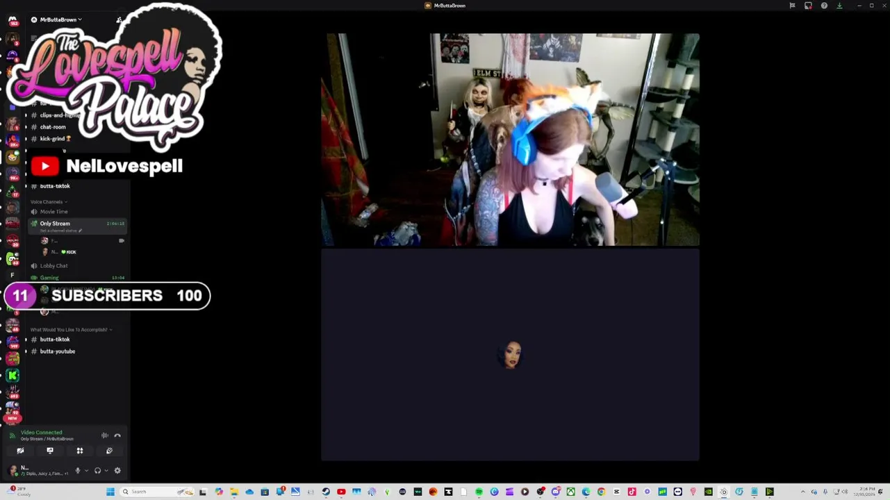Open Discord Help icon in title bar
The image size is (890, 500).
click(x=824, y=6)
